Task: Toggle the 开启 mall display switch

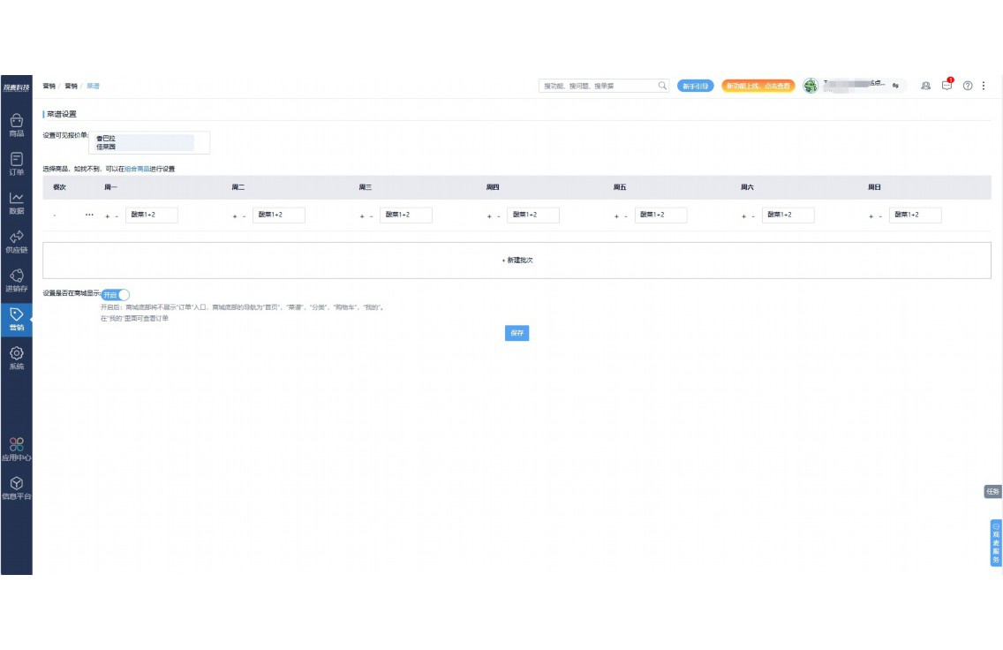Action: 116,294
